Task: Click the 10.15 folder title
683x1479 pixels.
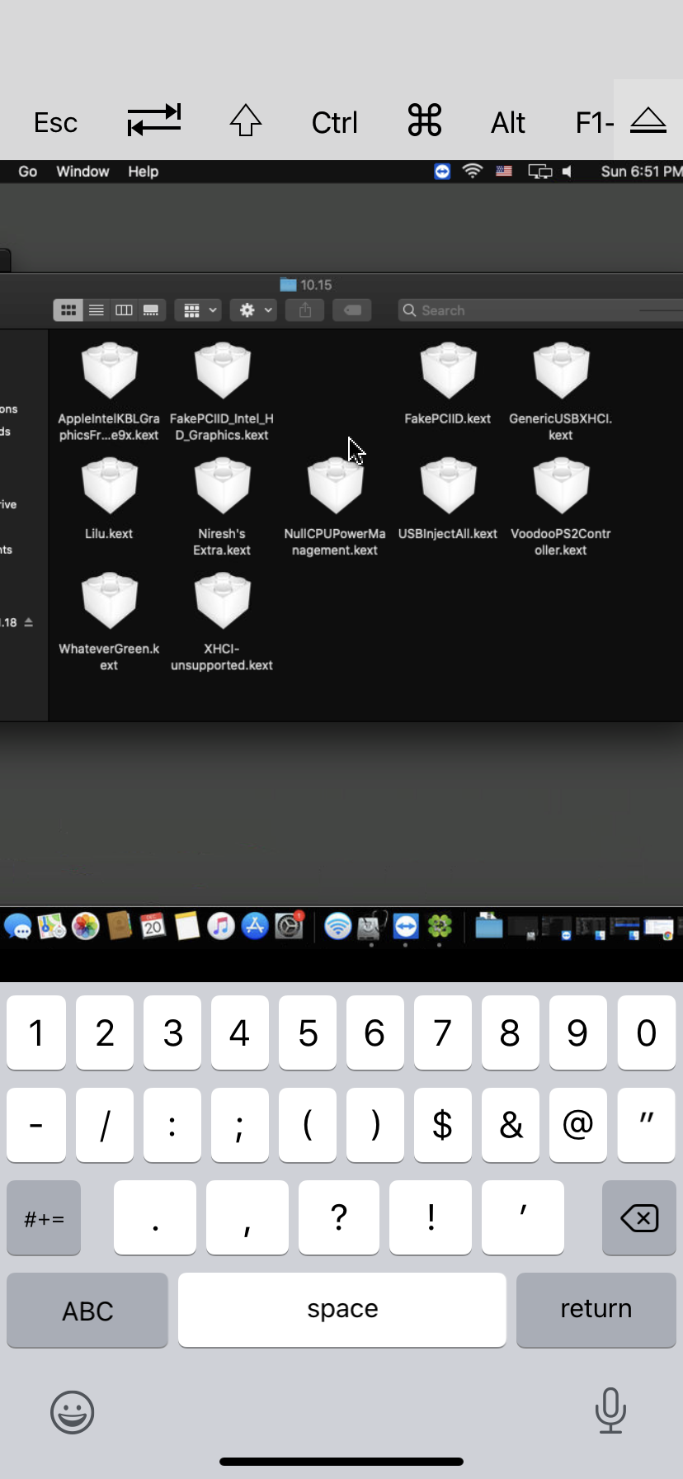Action: 306,285
